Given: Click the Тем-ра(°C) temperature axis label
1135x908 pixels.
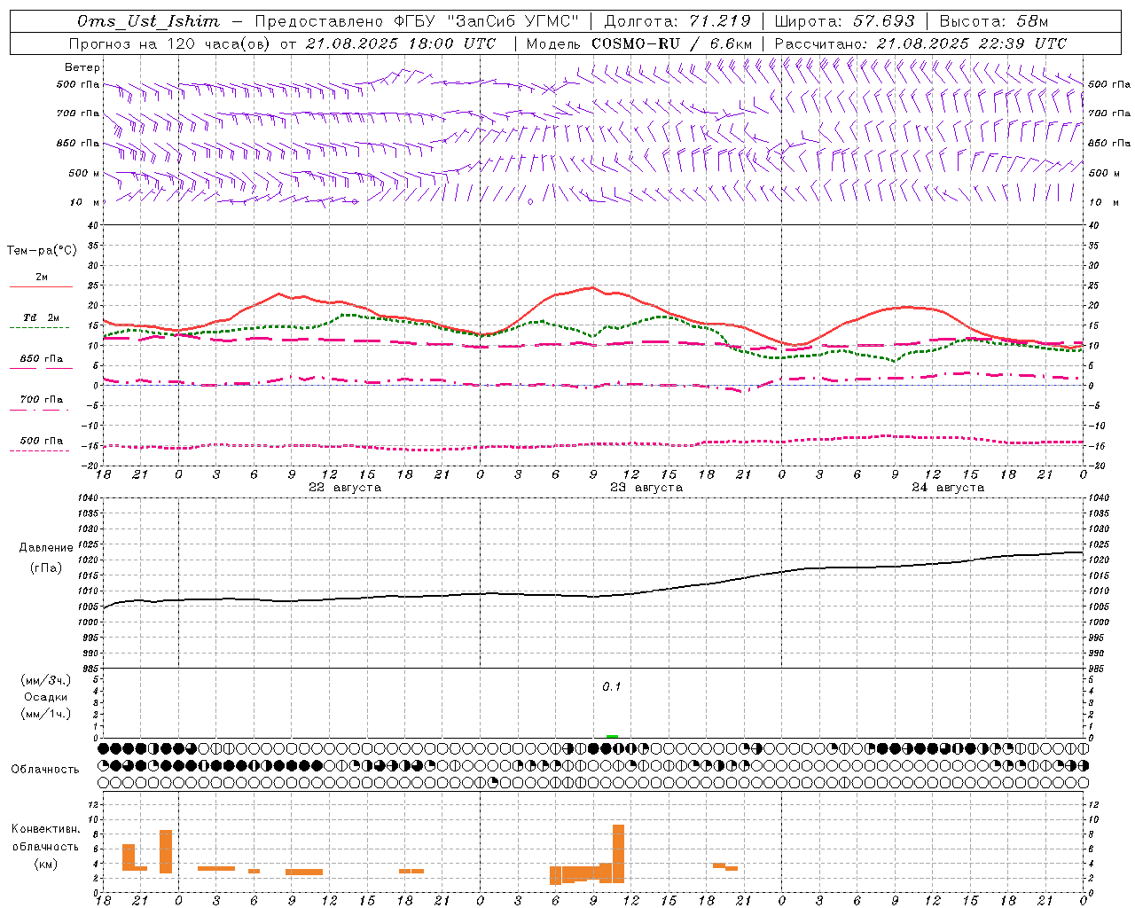Looking at the screenshot, I should point(42,251).
